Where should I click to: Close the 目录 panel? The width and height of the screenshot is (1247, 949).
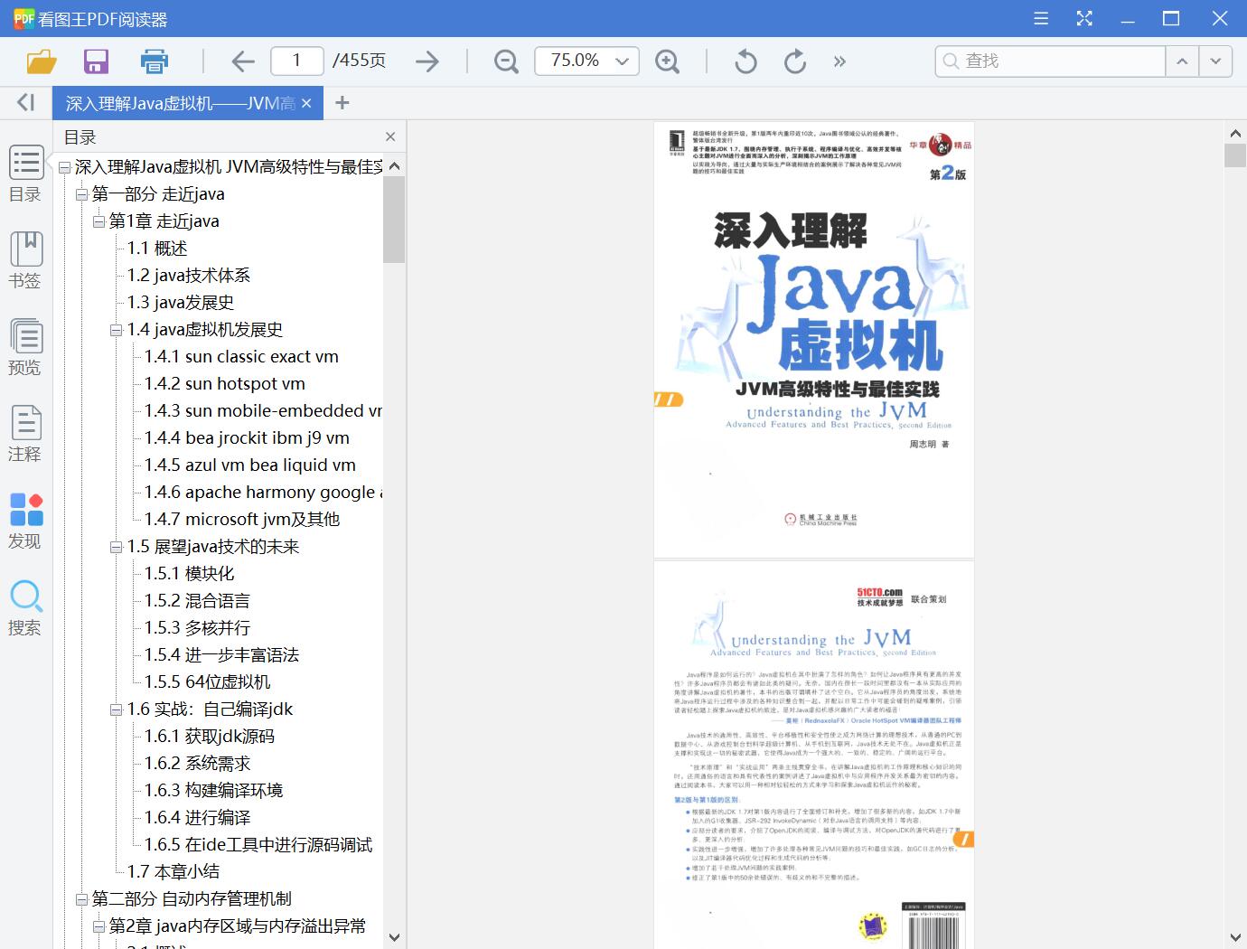click(390, 137)
